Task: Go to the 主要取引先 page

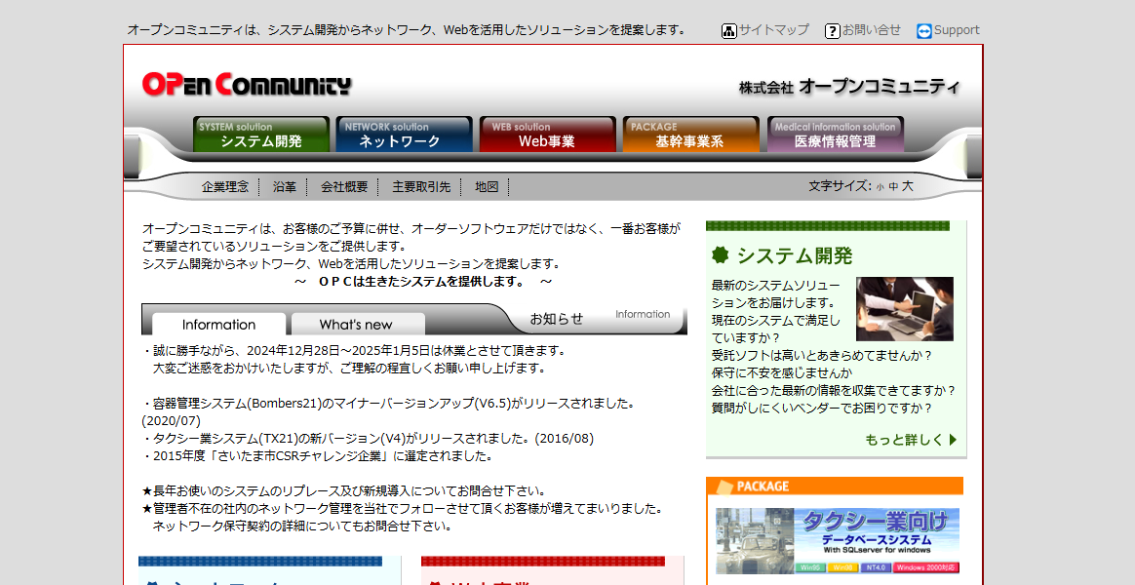Action: coord(421,187)
